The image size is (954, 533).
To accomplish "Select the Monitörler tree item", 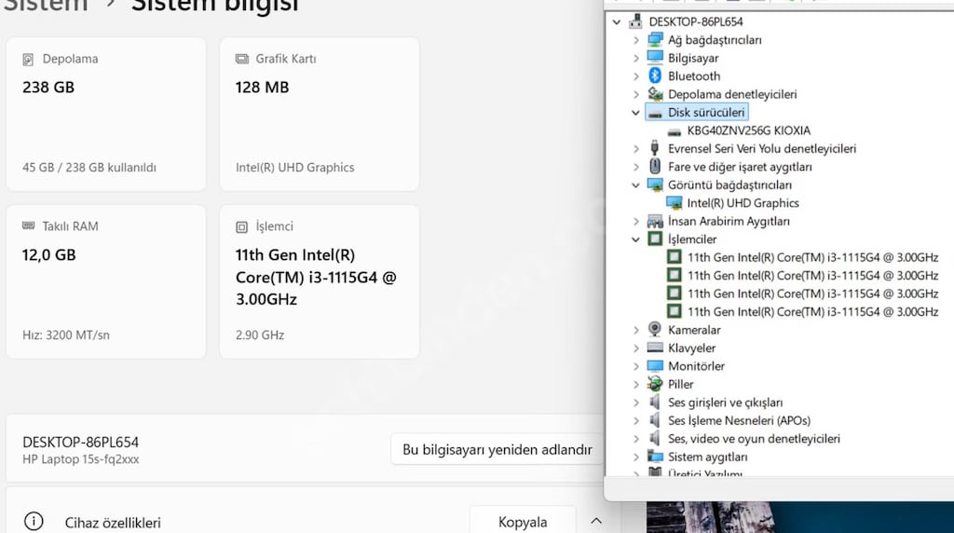I will pyautogui.click(x=696, y=366).
